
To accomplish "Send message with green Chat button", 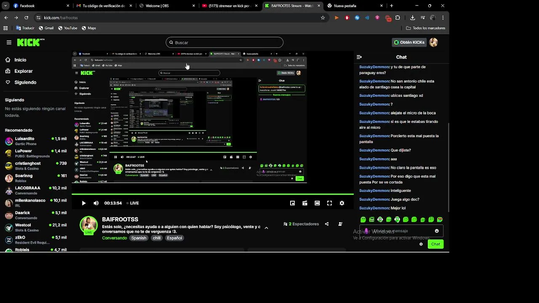I will 435,244.
